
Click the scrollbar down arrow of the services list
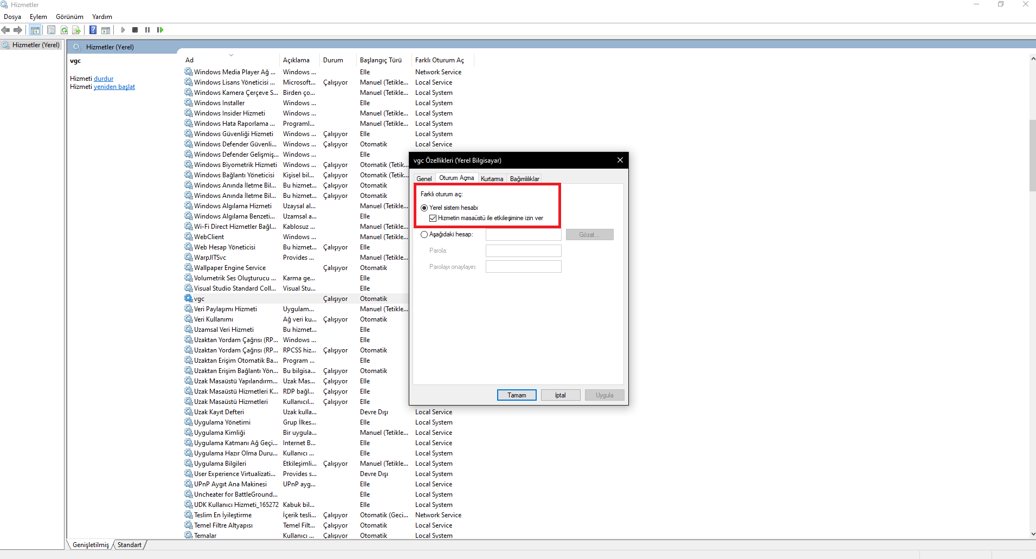pyautogui.click(x=1032, y=534)
